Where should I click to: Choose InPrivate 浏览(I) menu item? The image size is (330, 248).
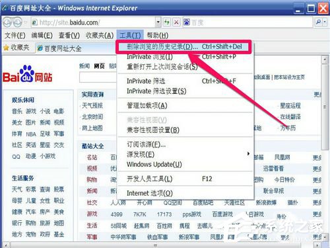(x=185, y=57)
